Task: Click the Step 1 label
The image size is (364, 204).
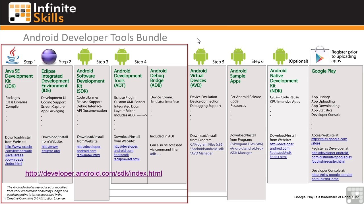Action: point(30,62)
